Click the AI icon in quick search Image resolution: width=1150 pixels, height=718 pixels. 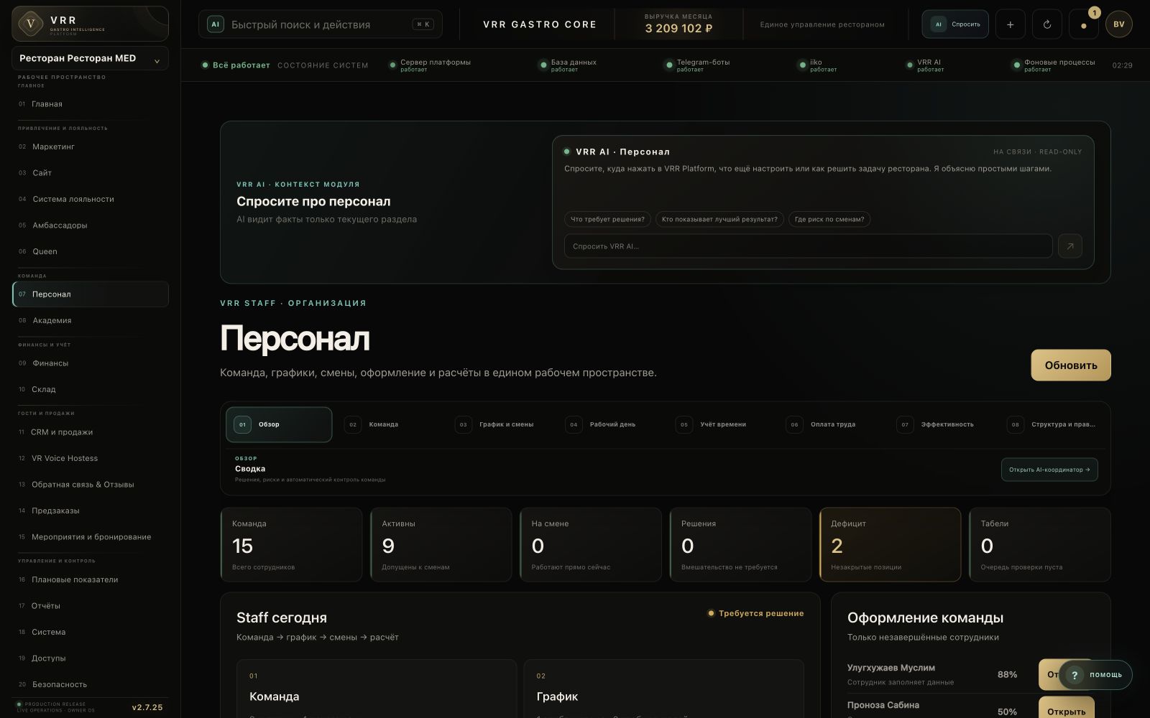coord(215,24)
